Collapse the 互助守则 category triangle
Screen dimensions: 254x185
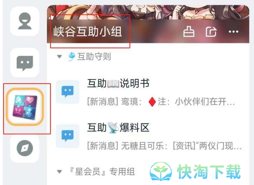(x=59, y=57)
